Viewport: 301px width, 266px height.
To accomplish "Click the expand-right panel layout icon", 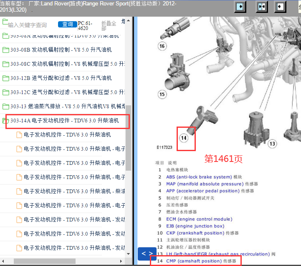I will [240, 7].
